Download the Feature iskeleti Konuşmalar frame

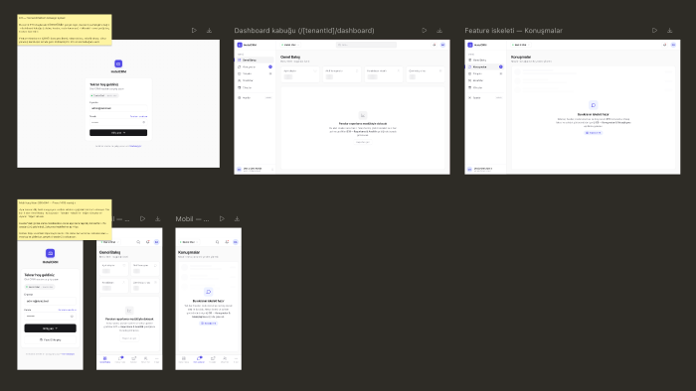[x=670, y=31]
